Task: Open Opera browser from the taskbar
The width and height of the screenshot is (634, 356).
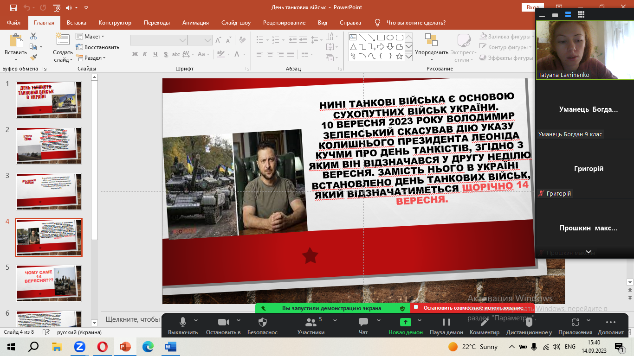Action: [103, 346]
